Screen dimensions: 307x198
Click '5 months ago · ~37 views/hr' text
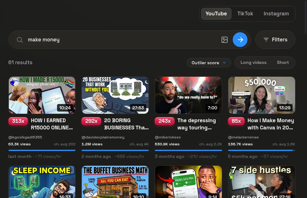[x=258, y=156]
